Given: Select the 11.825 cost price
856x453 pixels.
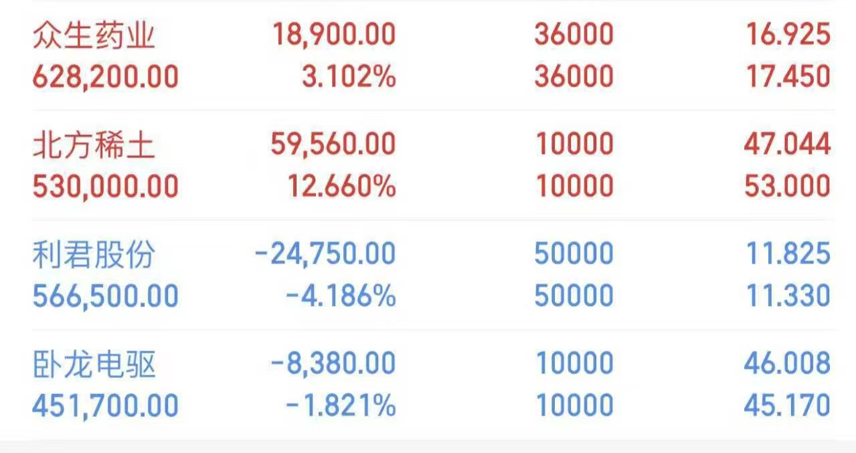Looking at the screenshot, I should pyautogui.click(x=787, y=254).
